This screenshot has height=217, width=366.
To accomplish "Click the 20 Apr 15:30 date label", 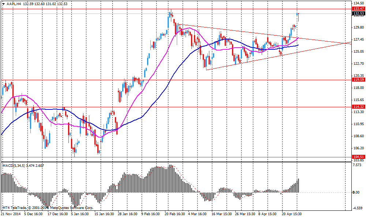I will tap(292, 214).
